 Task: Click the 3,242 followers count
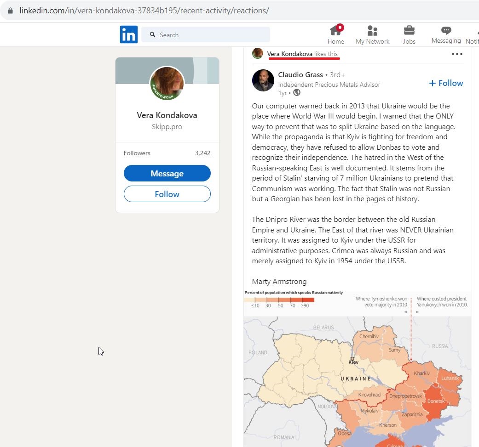(x=203, y=153)
